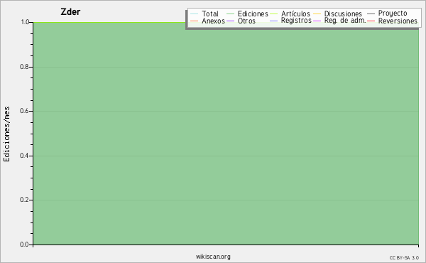
Task: Click the CC BY-SA 3.0 license text
Action: pos(404,258)
